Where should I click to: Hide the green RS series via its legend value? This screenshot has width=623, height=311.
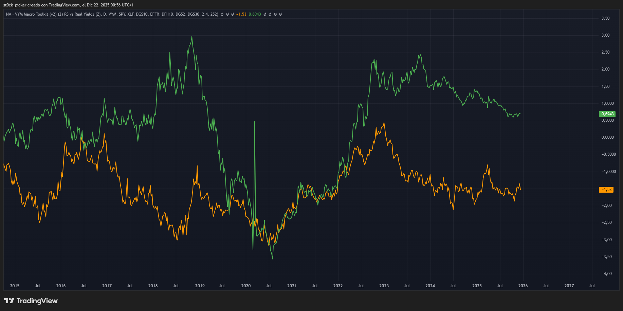pyautogui.click(x=255, y=14)
